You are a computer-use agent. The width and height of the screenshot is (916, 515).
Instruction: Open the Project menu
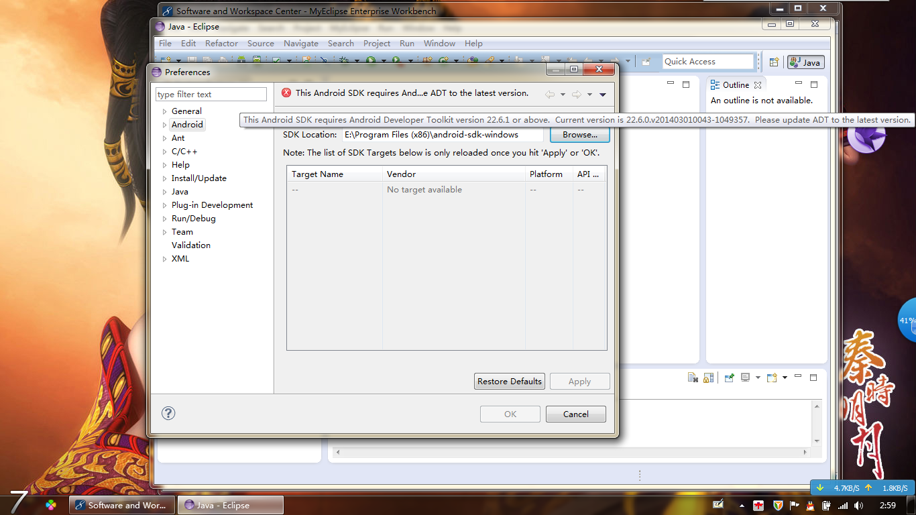(377, 43)
